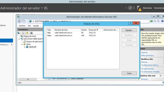
Task: Click the IIS Manager title bar icon
Action: pos(18,17)
